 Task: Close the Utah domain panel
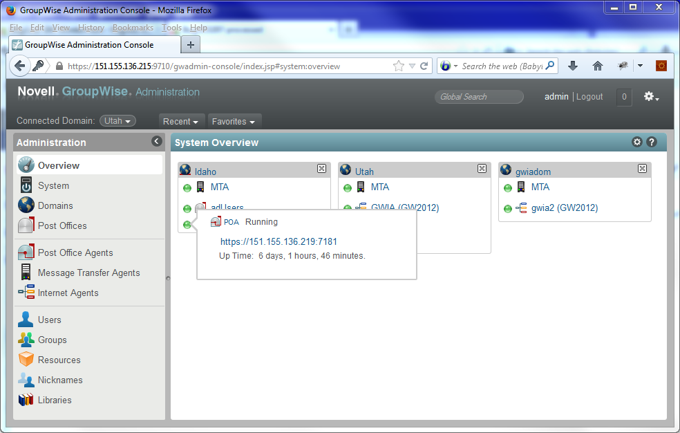click(482, 168)
